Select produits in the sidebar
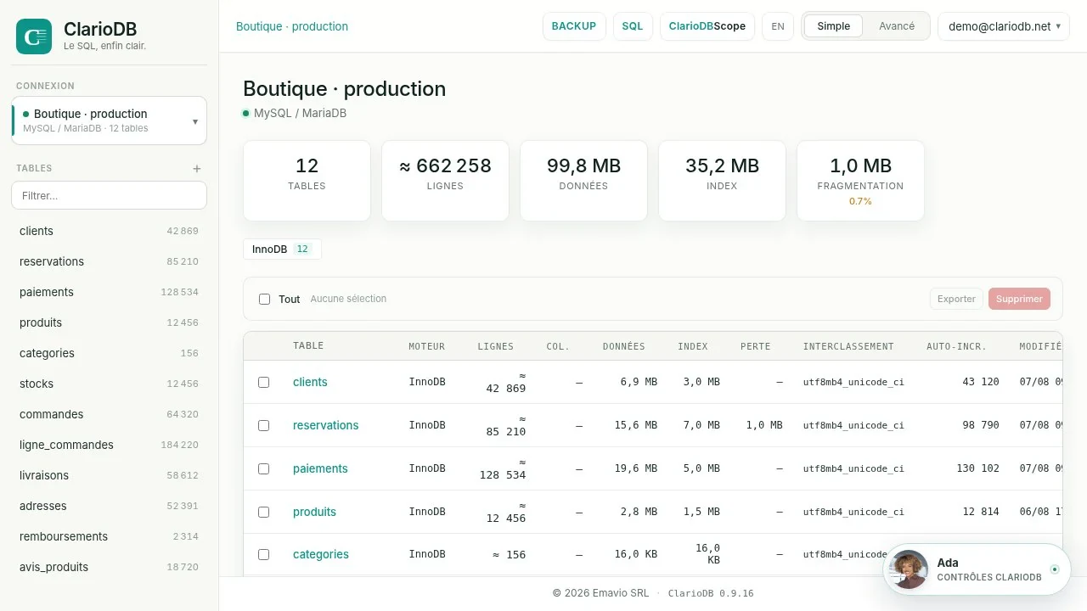The image size is (1087, 611). [x=109, y=322]
